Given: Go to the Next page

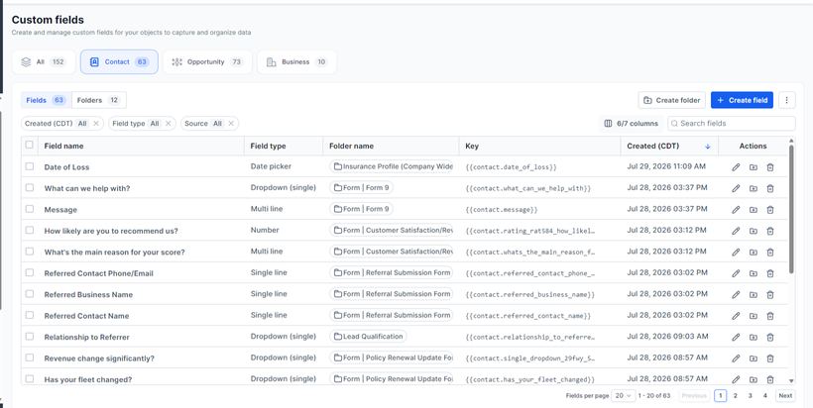Looking at the screenshot, I should (x=785, y=395).
